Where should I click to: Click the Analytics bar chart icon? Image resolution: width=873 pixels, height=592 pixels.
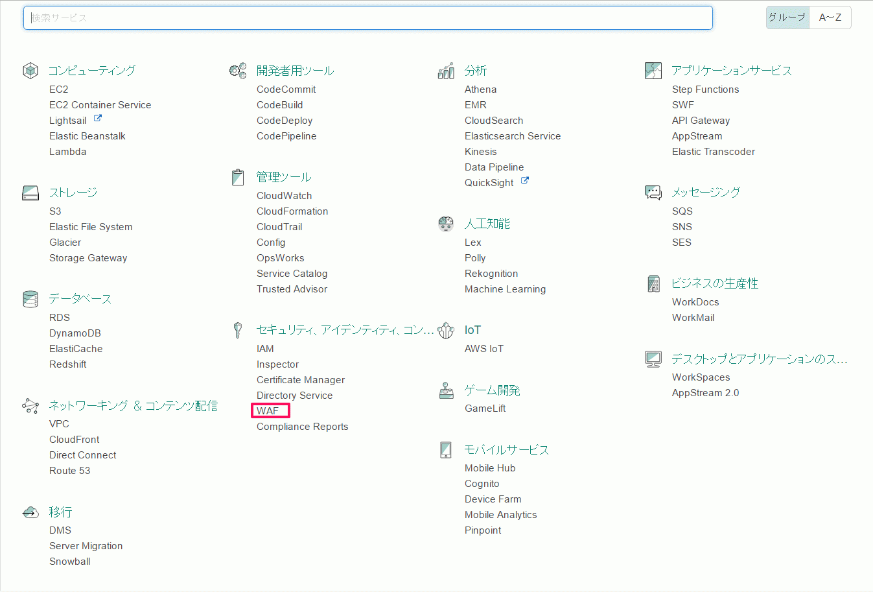pos(446,71)
